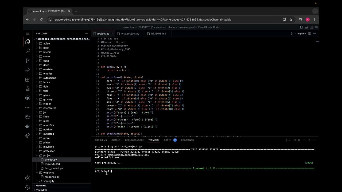Open the Search view in activity bar
The image size is (342, 192).
click(28, 51)
